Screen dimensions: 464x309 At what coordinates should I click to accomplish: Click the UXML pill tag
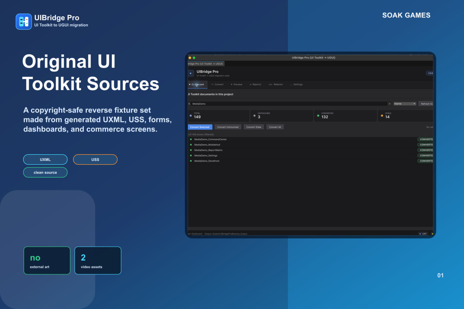coord(45,160)
